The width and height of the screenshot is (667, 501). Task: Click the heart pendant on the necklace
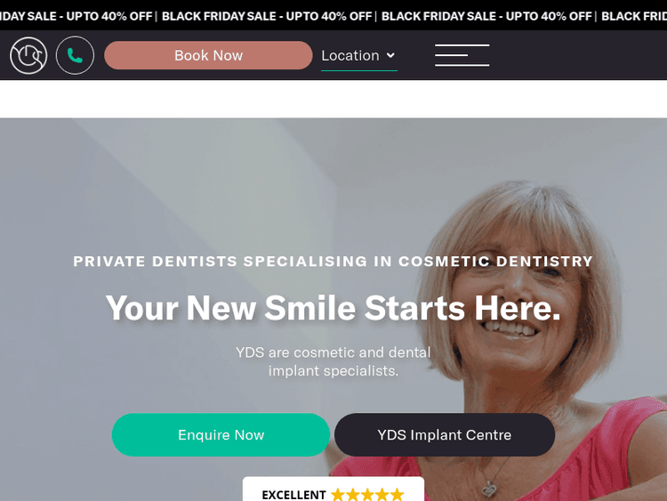[x=489, y=489]
